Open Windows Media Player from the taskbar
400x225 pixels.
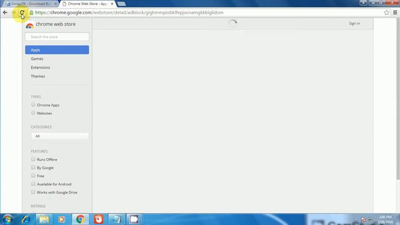pos(61,219)
